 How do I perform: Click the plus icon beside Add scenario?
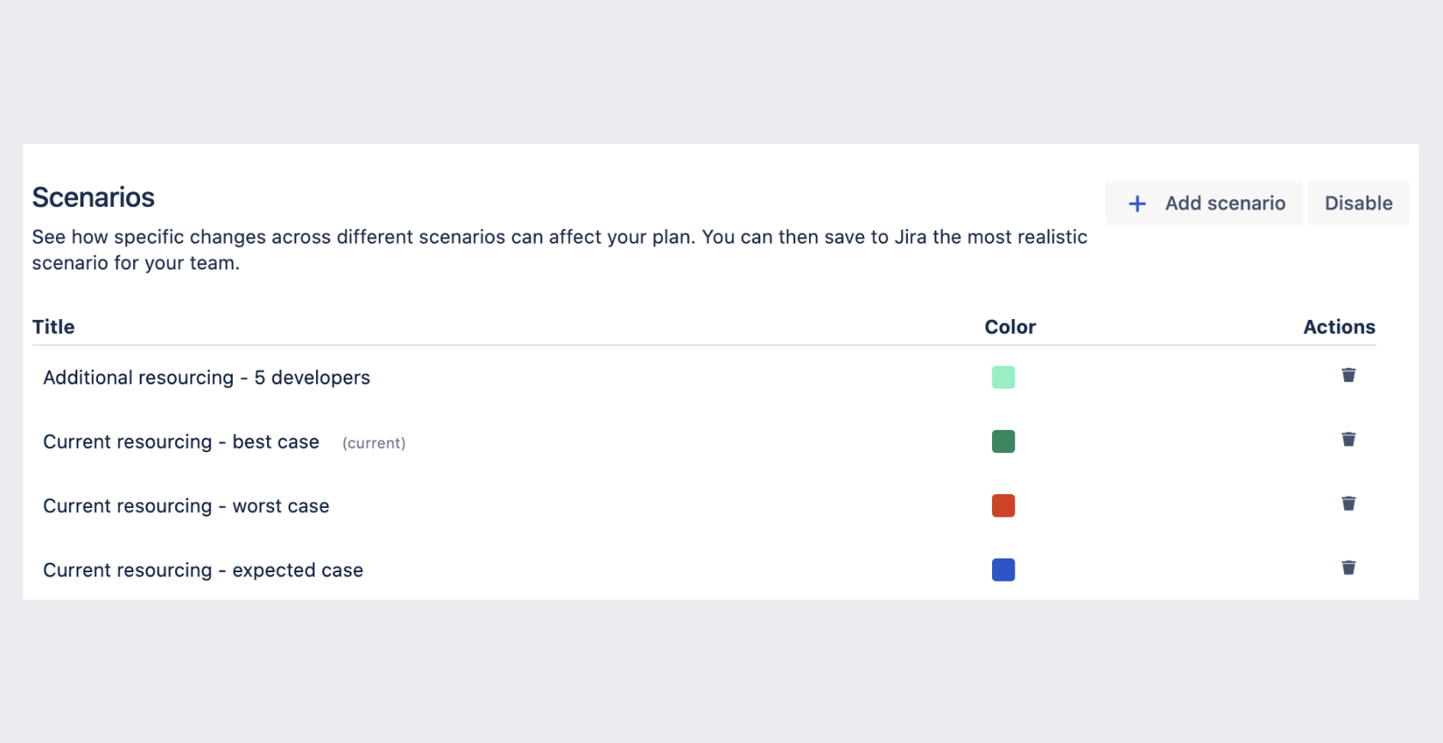(1137, 203)
